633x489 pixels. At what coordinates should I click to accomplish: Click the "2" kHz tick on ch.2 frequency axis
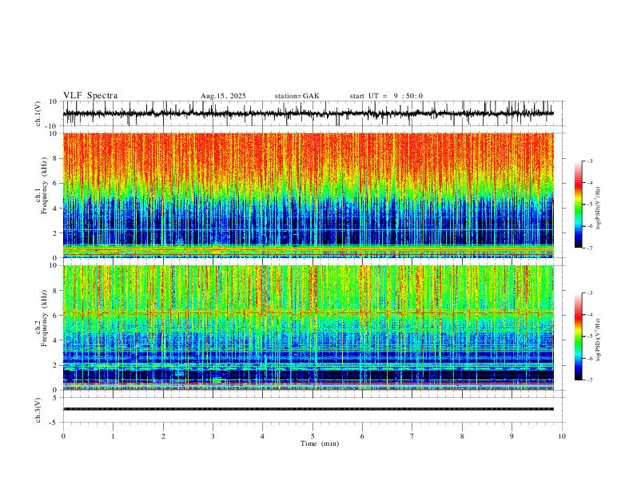pos(56,365)
